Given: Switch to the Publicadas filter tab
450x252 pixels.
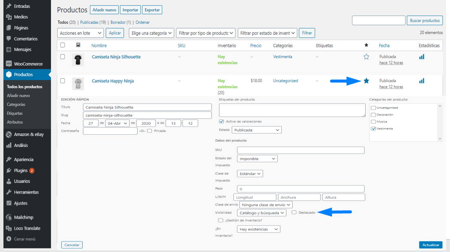Looking at the screenshot, I should (93, 22).
